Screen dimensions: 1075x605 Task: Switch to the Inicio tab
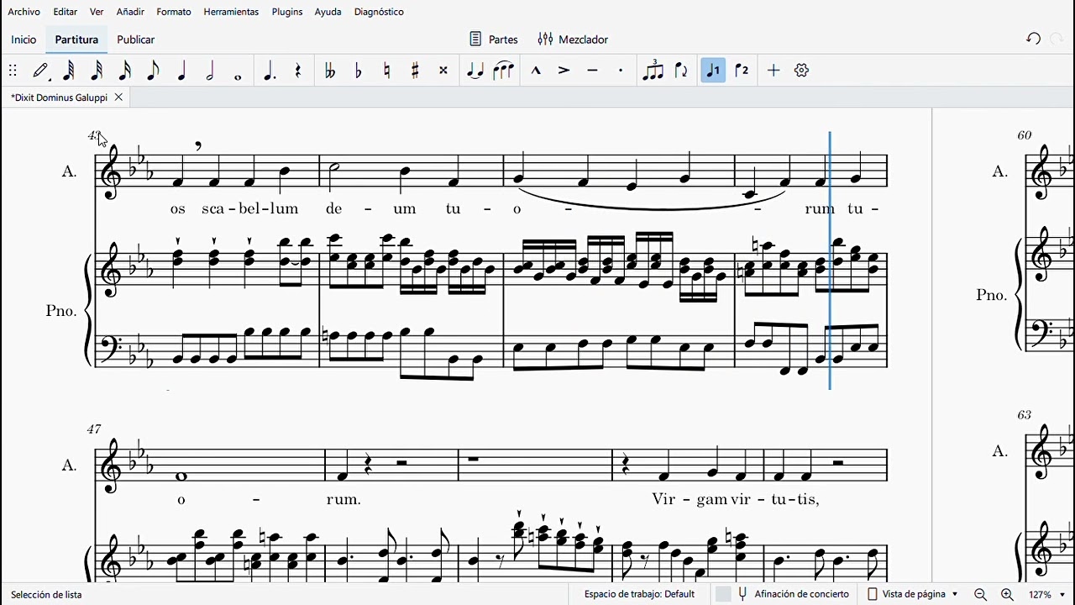(x=24, y=39)
